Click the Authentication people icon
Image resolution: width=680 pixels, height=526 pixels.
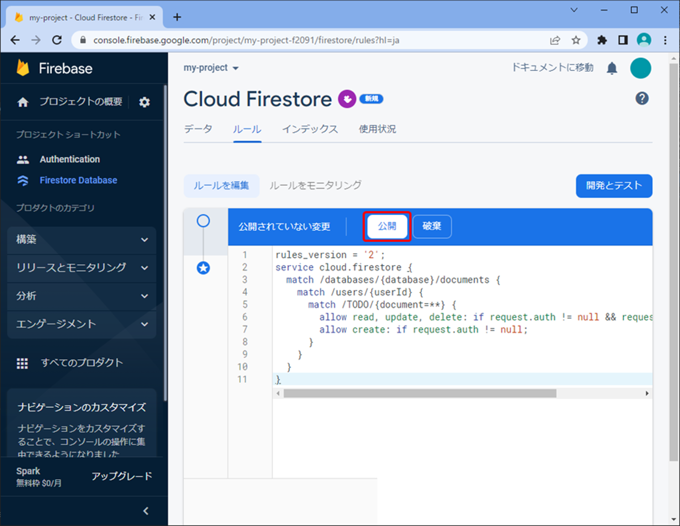(23, 160)
